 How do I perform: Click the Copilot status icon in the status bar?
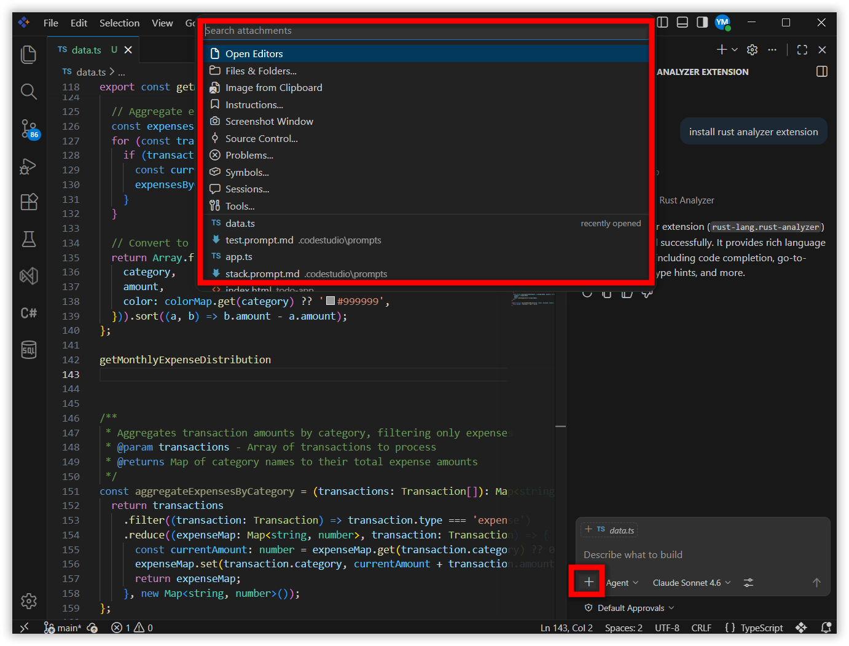pyautogui.click(x=801, y=628)
